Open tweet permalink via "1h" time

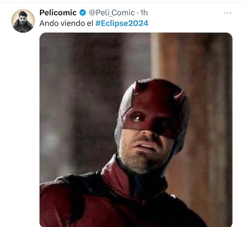coord(144,13)
